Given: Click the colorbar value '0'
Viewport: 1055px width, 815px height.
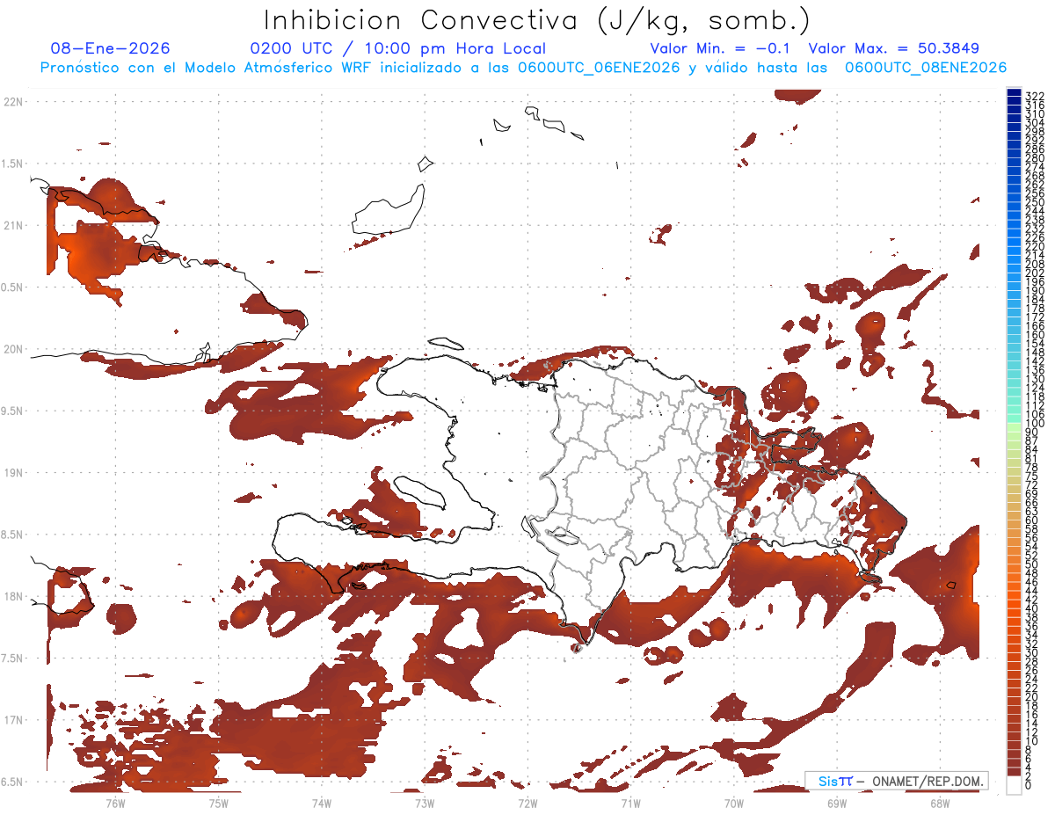Looking at the screenshot, I should click(x=1029, y=785).
